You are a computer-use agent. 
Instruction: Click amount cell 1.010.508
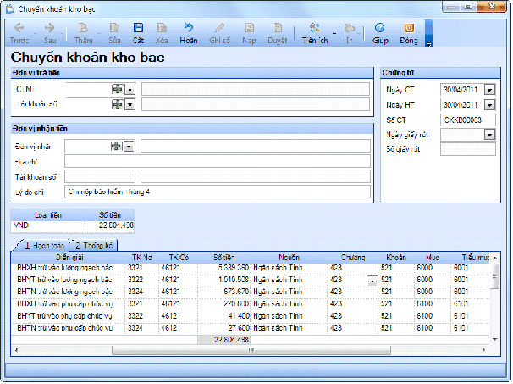point(224,280)
